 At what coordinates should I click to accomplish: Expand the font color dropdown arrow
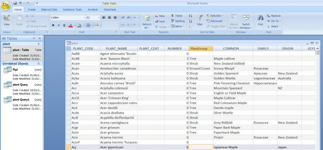[x=75, y=25]
